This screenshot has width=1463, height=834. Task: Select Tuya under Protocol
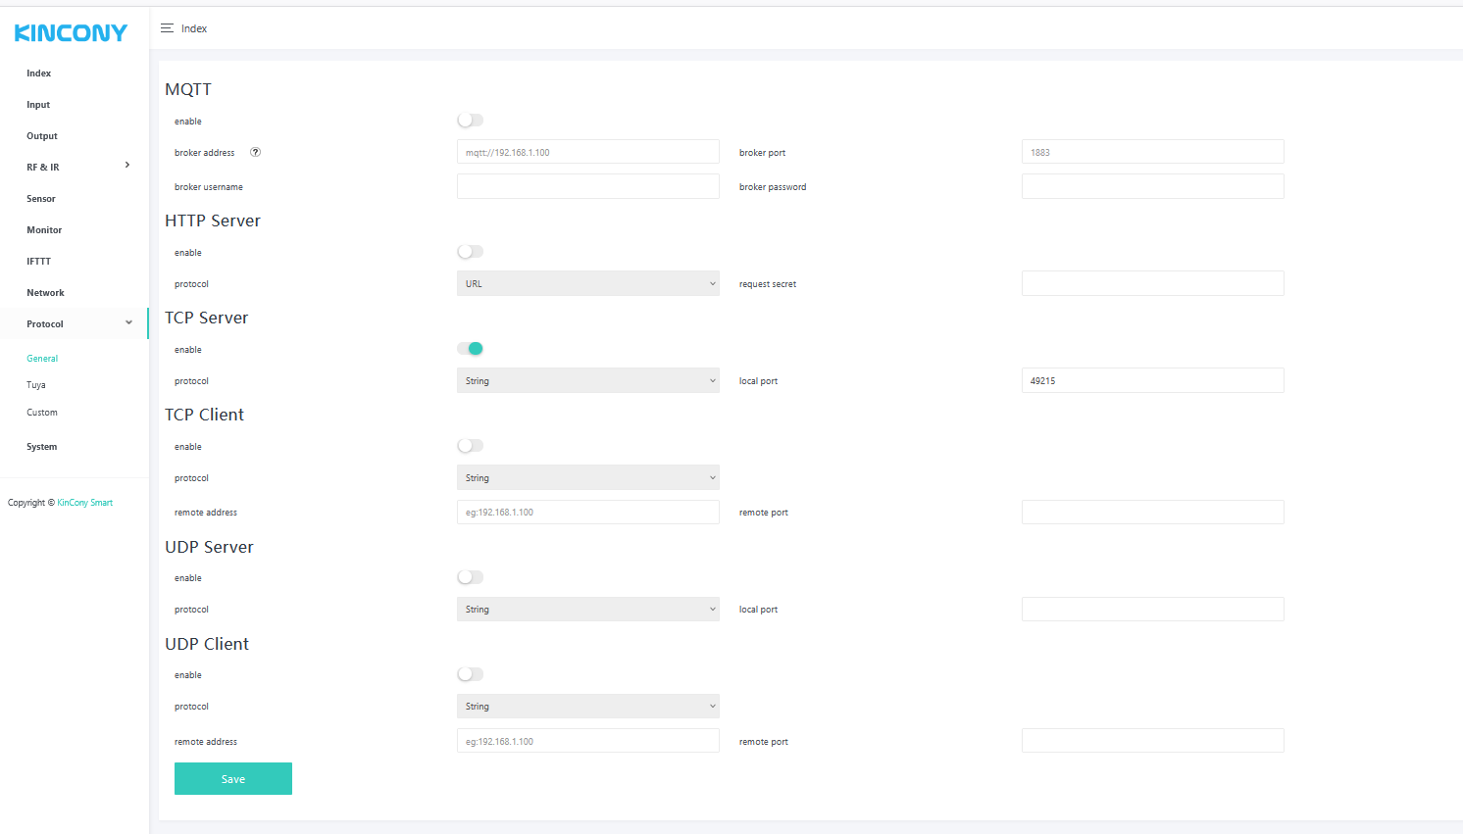(36, 385)
